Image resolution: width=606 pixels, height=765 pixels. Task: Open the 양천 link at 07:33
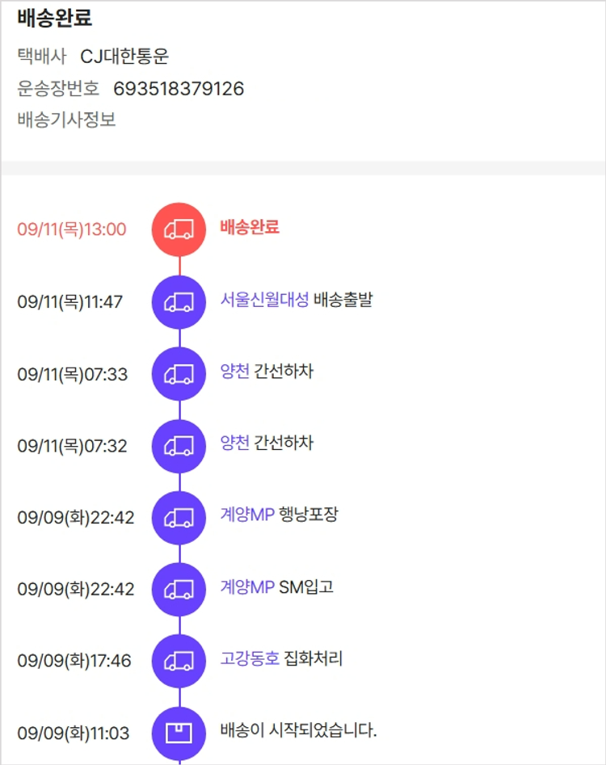[235, 372]
